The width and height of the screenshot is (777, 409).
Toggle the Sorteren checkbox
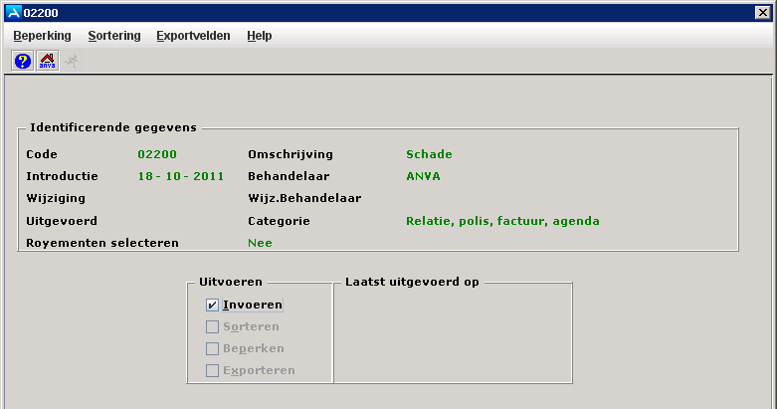pyautogui.click(x=212, y=326)
